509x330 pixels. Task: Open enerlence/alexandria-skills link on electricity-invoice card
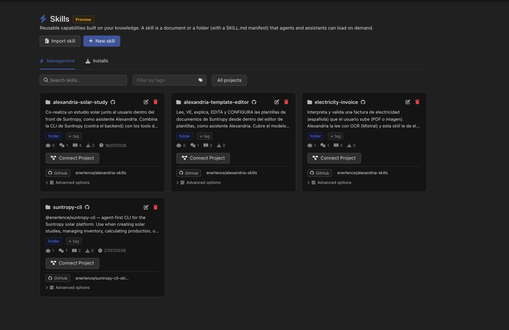pyautogui.click(x=363, y=173)
